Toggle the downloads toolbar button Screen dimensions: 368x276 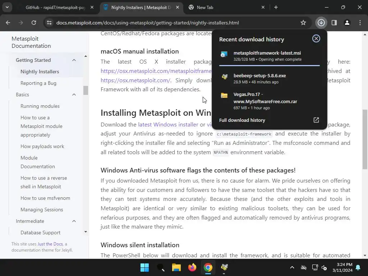[x=321, y=23]
